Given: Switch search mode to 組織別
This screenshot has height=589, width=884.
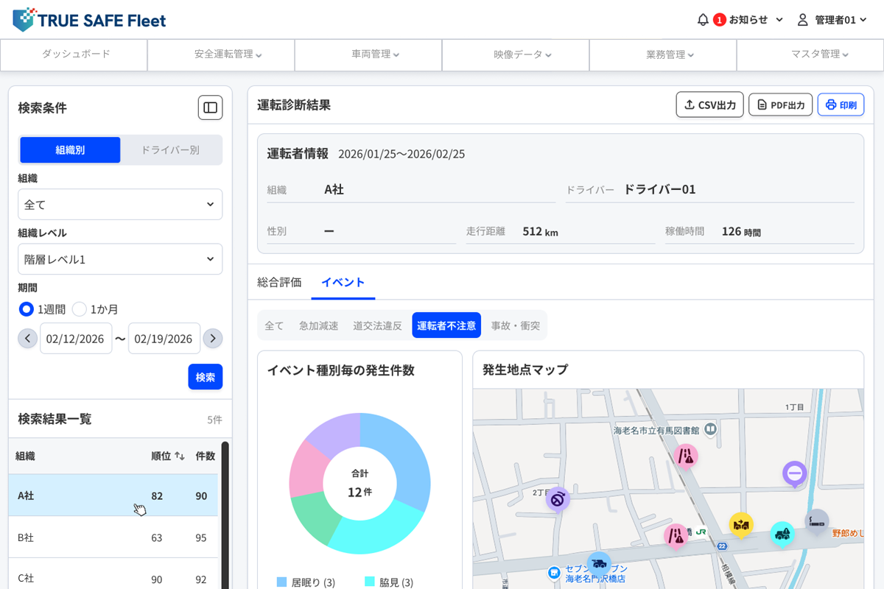Looking at the screenshot, I should click(x=70, y=149).
